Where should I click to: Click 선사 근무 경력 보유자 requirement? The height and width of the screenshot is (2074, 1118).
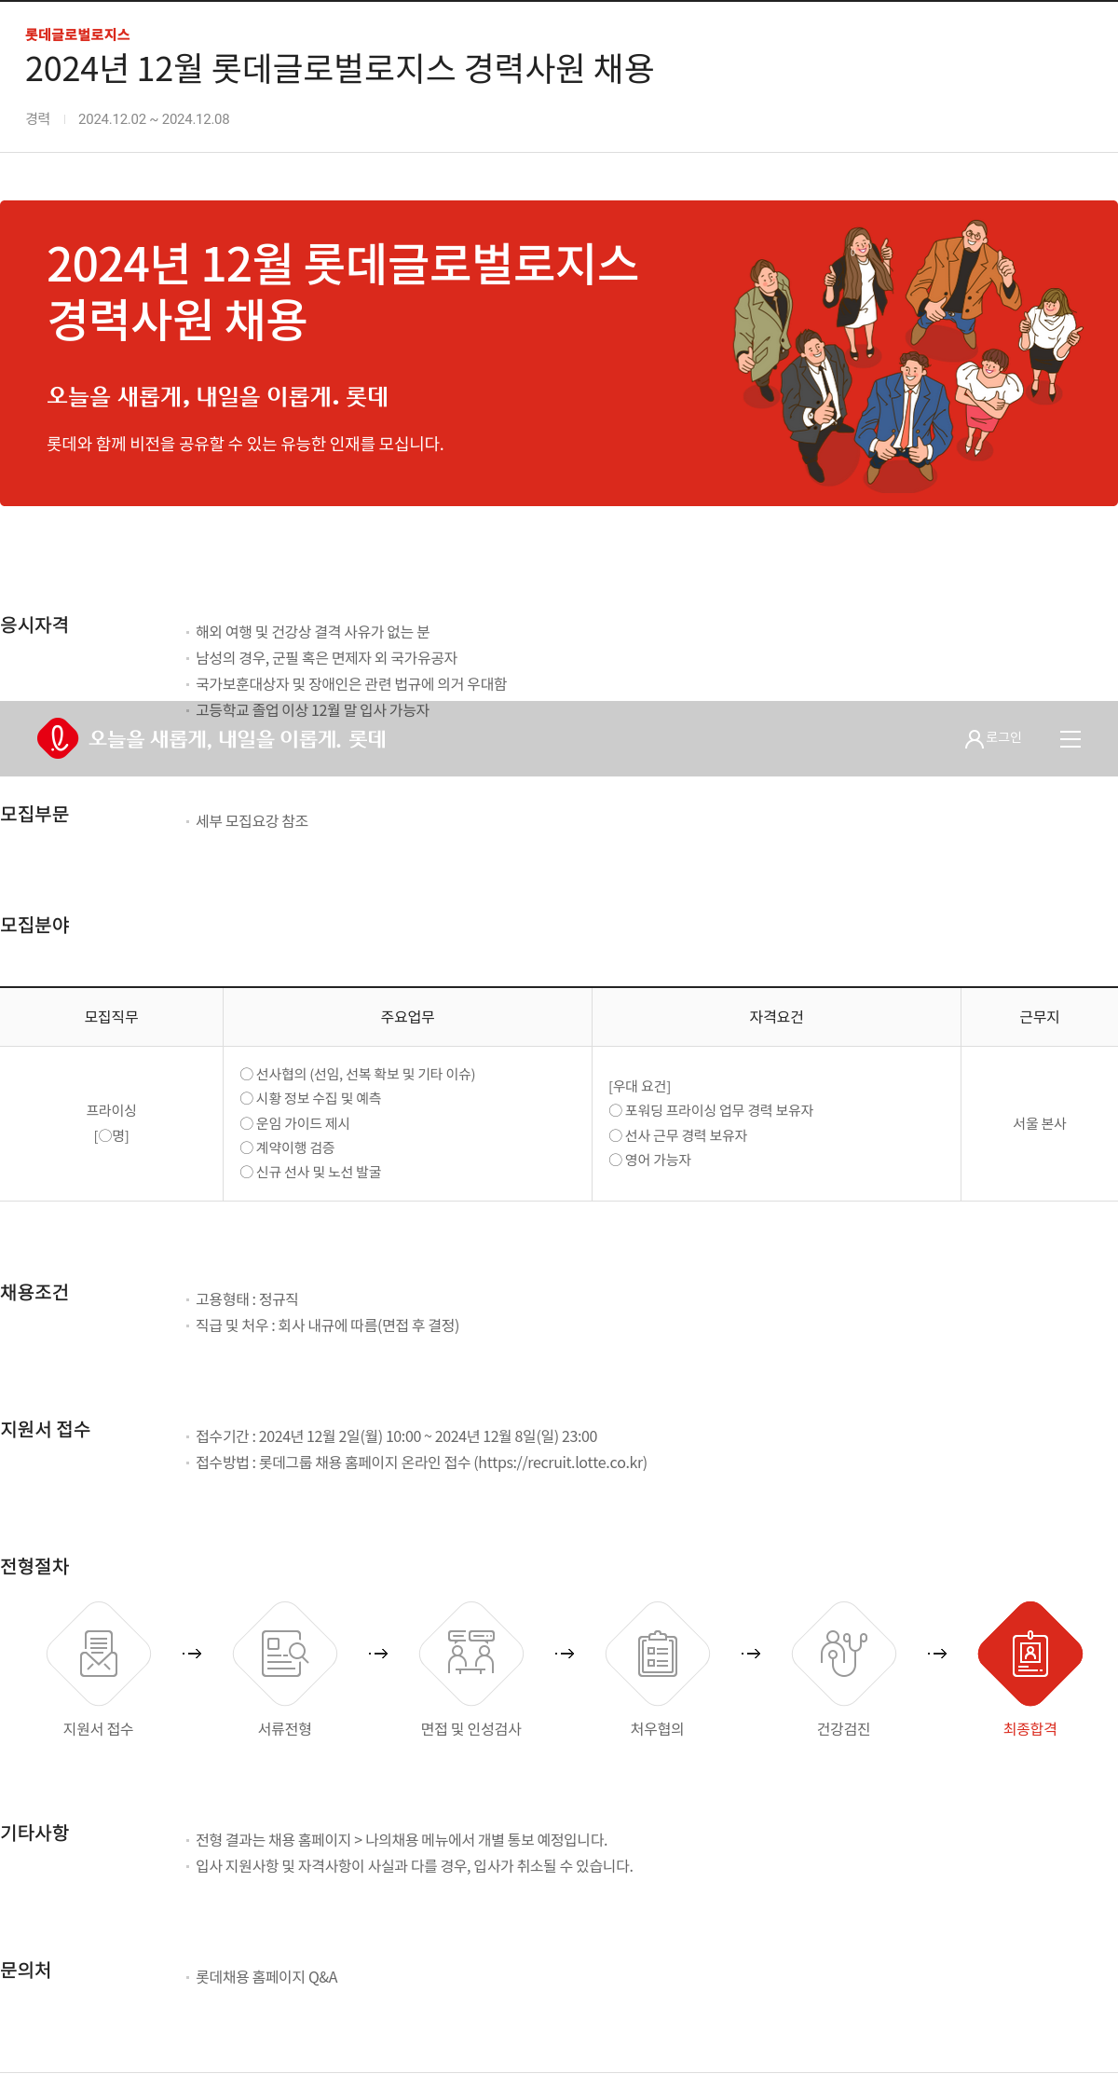pos(678,1135)
